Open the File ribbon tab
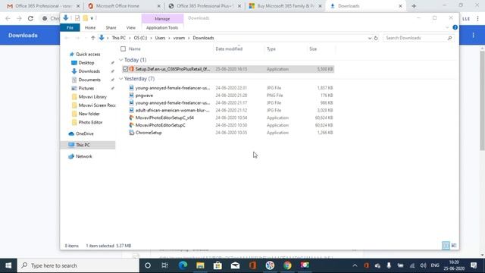The width and height of the screenshot is (485, 273). click(x=70, y=27)
